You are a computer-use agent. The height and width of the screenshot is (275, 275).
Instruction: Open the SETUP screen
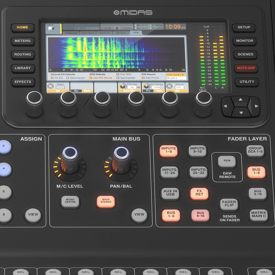pos(244,28)
